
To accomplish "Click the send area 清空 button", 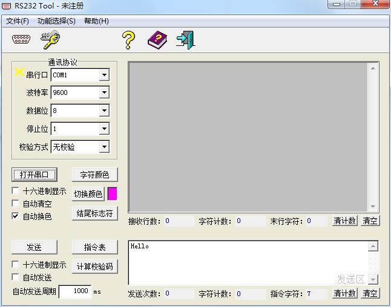I will pos(370,293).
